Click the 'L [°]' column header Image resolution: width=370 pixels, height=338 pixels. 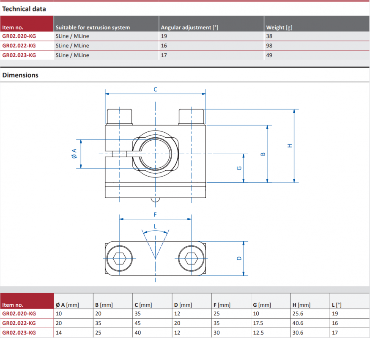(x=337, y=305)
